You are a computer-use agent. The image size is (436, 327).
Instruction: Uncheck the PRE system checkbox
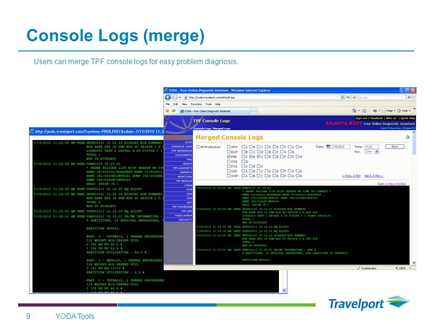tap(229, 157)
